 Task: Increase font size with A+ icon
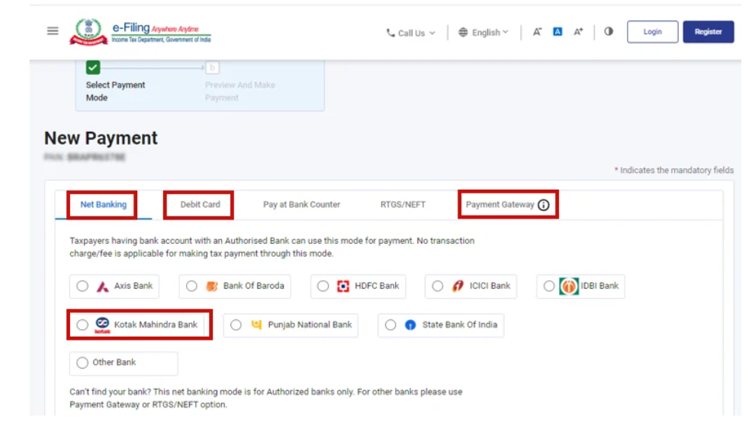click(x=578, y=32)
